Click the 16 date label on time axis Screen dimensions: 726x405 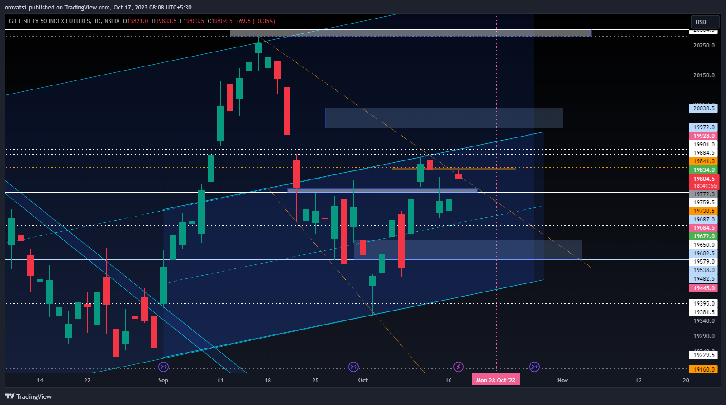click(x=448, y=380)
